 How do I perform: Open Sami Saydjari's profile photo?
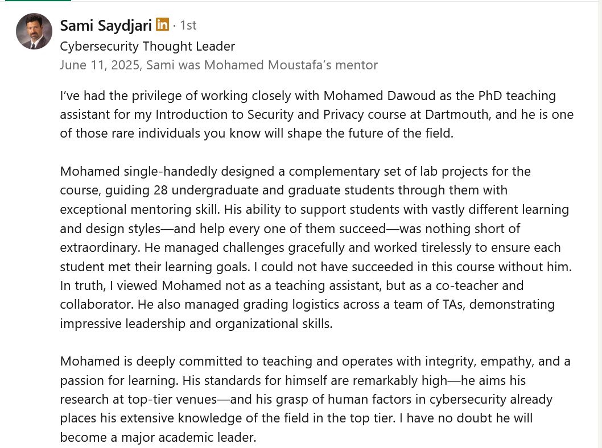pyautogui.click(x=34, y=31)
